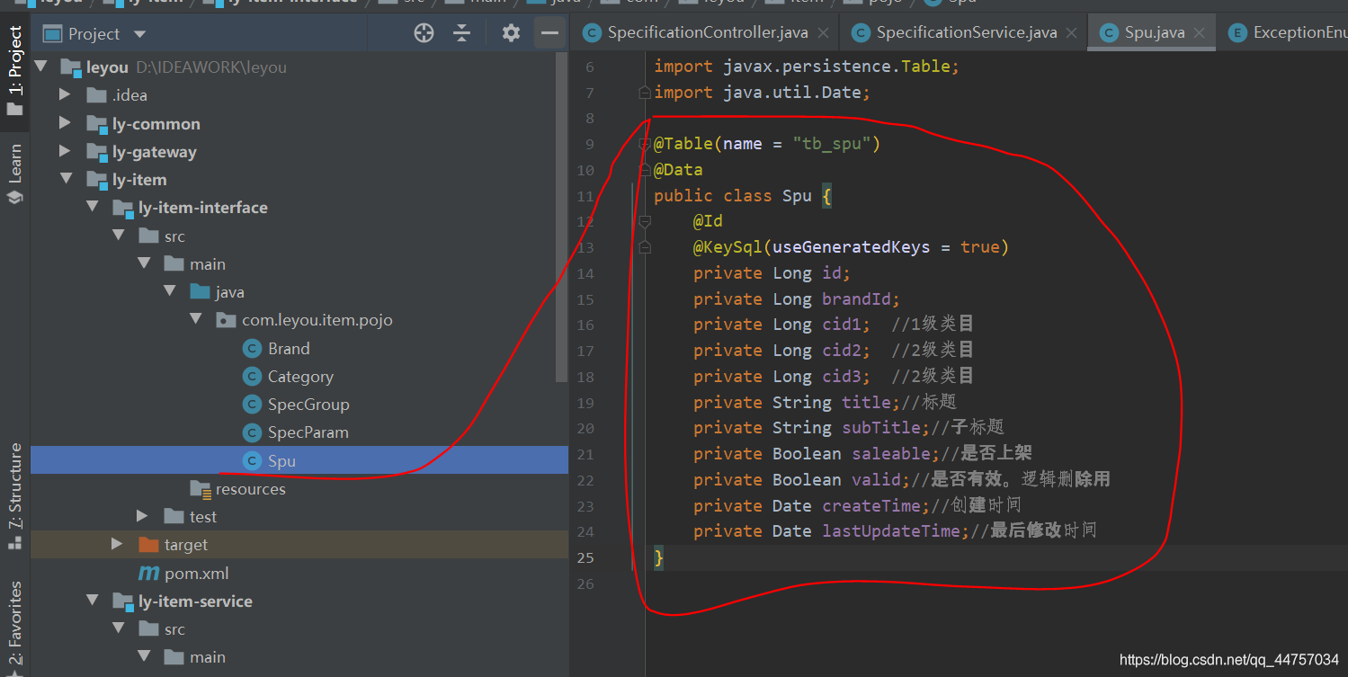
Task: Click the ly-item-service module icon
Action: (x=123, y=601)
